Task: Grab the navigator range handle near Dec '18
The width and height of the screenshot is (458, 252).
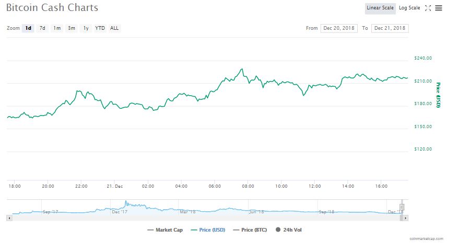Action: (x=402, y=207)
